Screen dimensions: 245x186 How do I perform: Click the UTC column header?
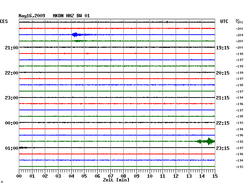(224, 21)
